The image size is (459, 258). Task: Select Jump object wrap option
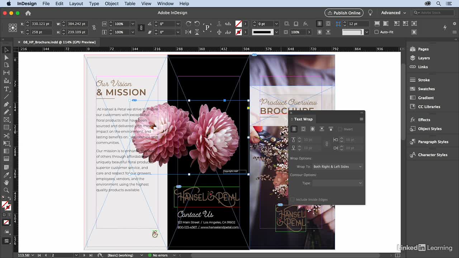[322, 129]
